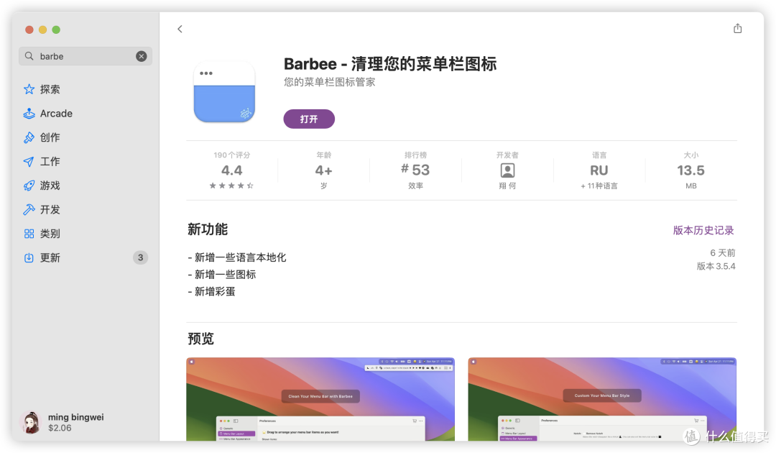
Task: Click the search magnifier icon
Action: coord(29,56)
